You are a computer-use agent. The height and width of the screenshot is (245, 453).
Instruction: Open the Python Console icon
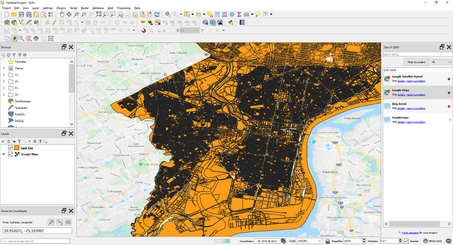(231, 22)
